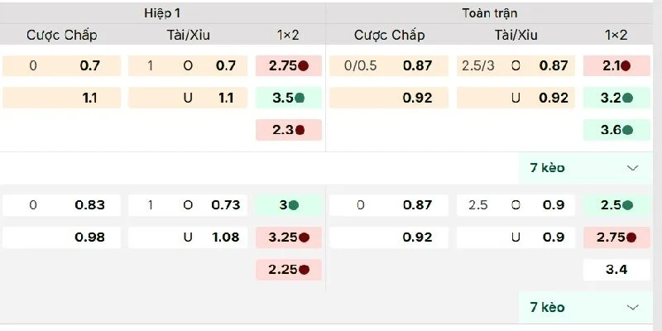Click the Tài/Xỉu header under Toàn trận
The width and height of the screenshot is (662, 331).
tap(516, 35)
